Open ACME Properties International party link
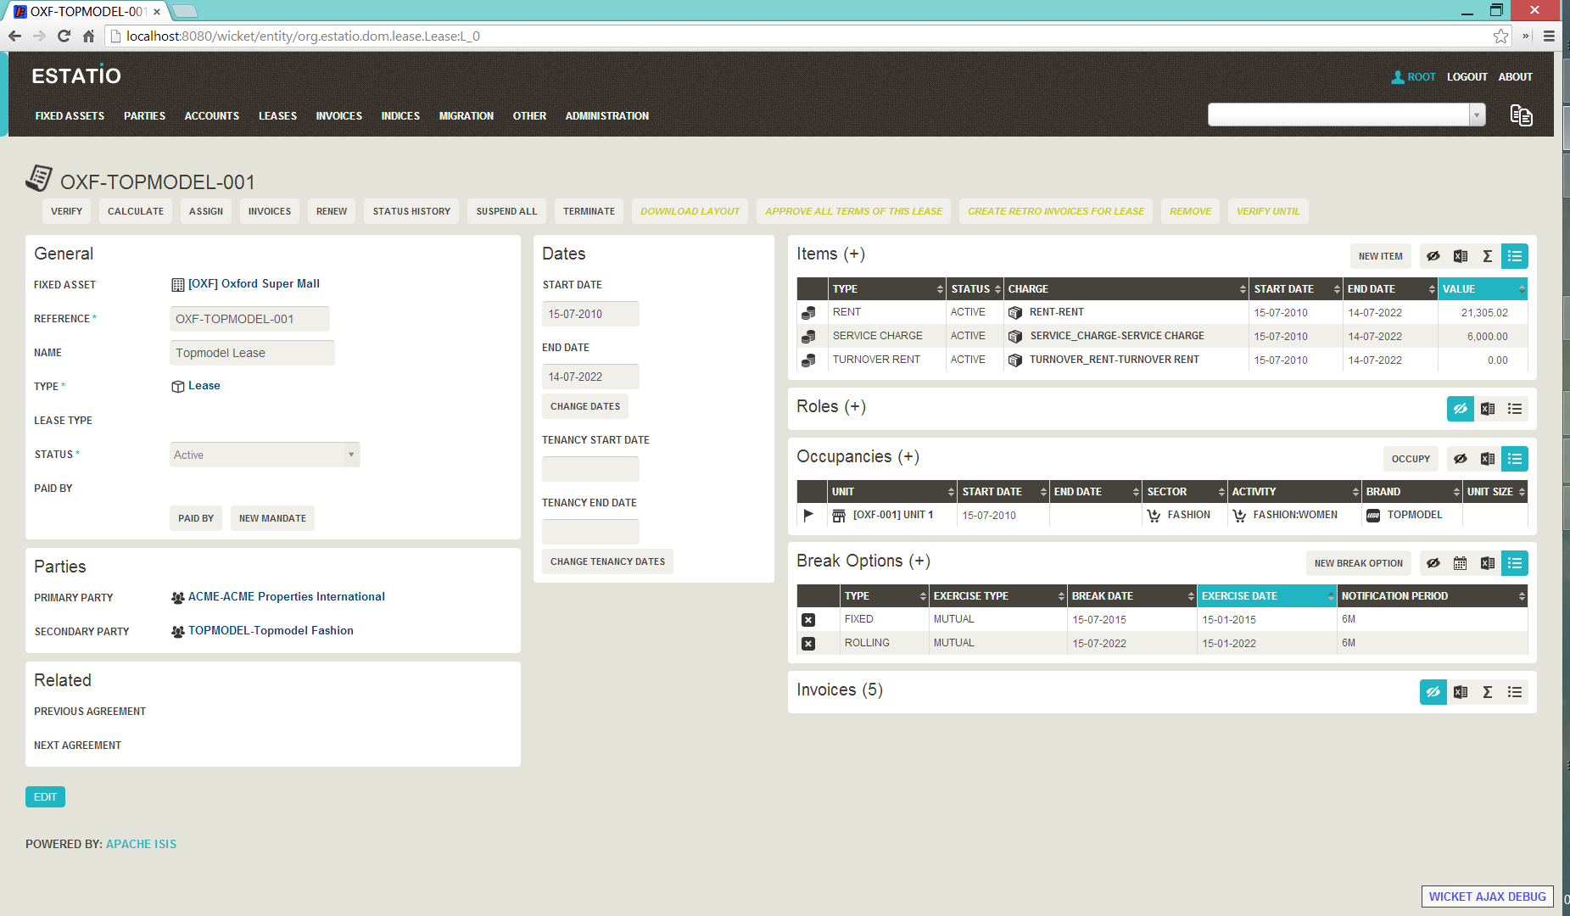Screen dimensions: 1570x916 pyautogui.click(x=286, y=597)
